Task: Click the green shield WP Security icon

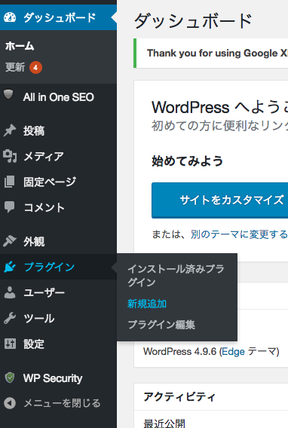Action: coord(10,378)
